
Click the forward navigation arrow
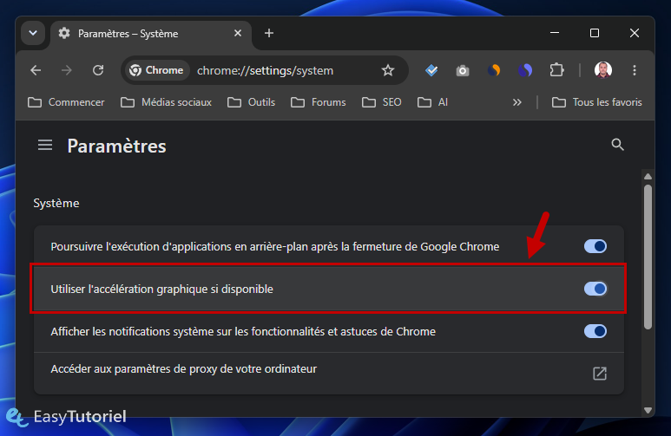(x=67, y=70)
